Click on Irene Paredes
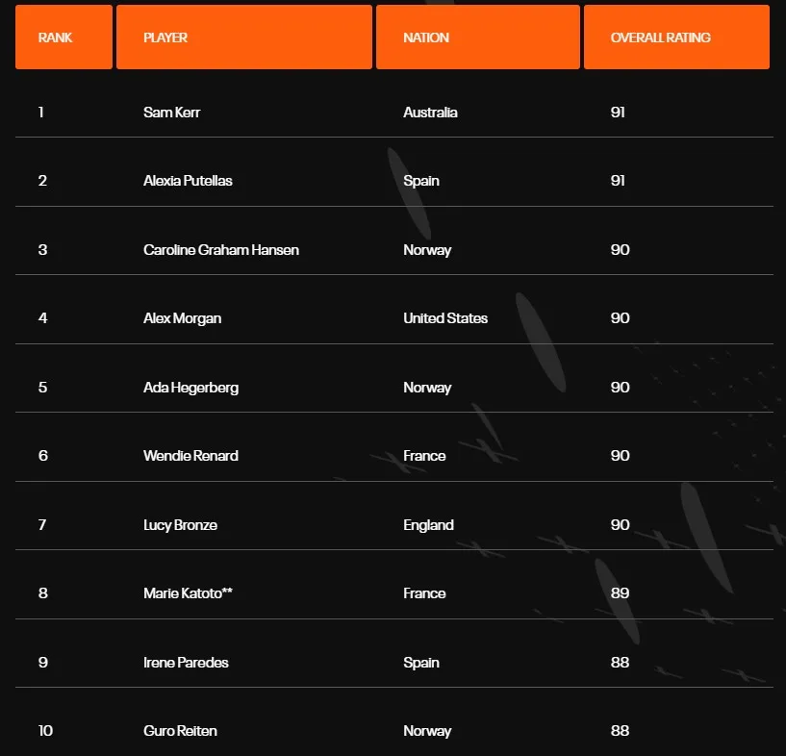This screenshot has height=756, width=786. pyautogui.click(x=186, y=663)
